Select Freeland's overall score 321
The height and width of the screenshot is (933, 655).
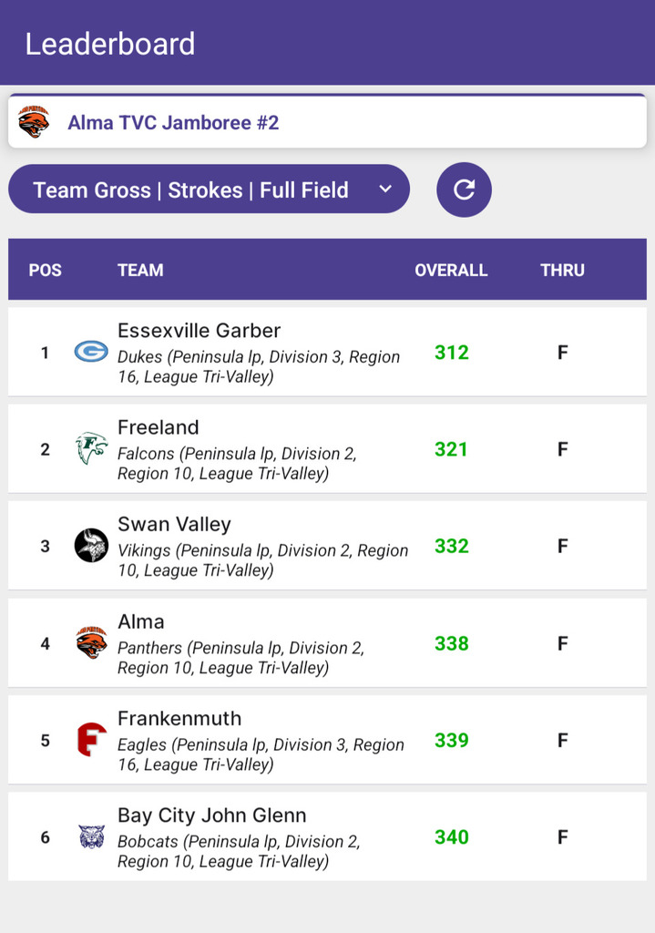point(451,449)
